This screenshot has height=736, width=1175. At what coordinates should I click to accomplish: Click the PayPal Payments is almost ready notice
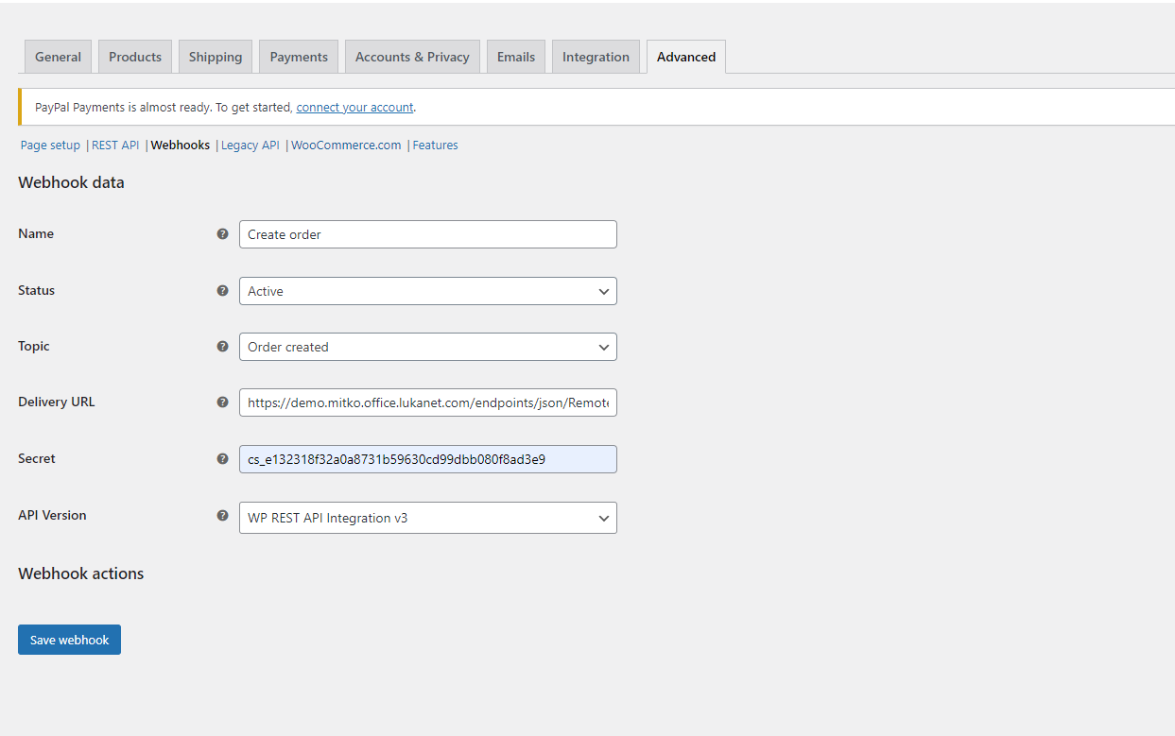coord(596,107)
